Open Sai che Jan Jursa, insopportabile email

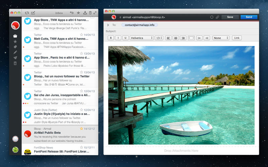point(60,97)
